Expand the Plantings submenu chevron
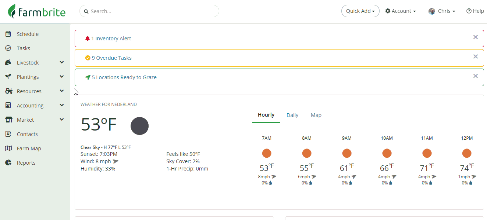Image resolution: width=487 pixels, height=220 pixels. 62,77
